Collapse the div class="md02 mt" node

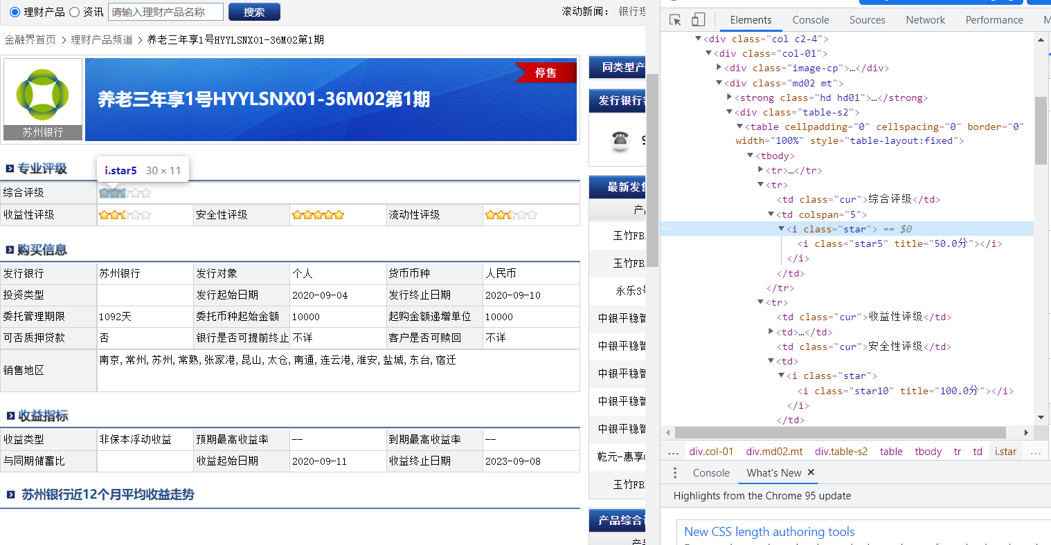719,83
